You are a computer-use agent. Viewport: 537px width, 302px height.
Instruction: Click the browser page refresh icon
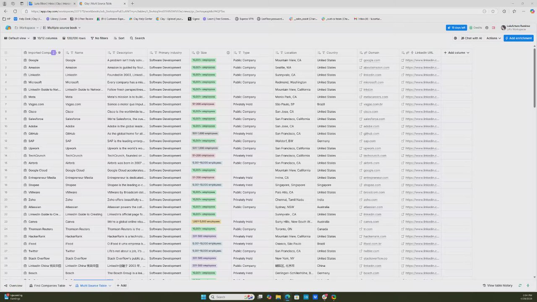point(15,11)
